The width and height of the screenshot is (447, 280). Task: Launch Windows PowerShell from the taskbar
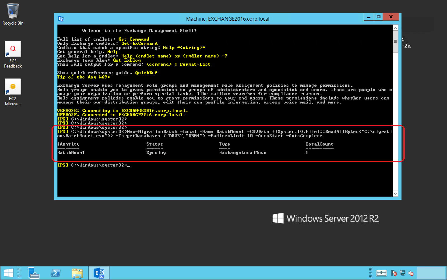coord(56,273)
